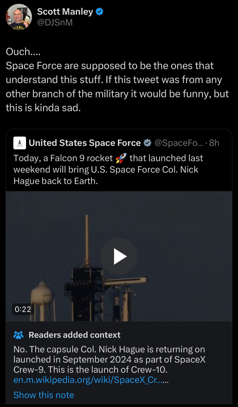Expand with "Show this note"

tap(44, 395)
